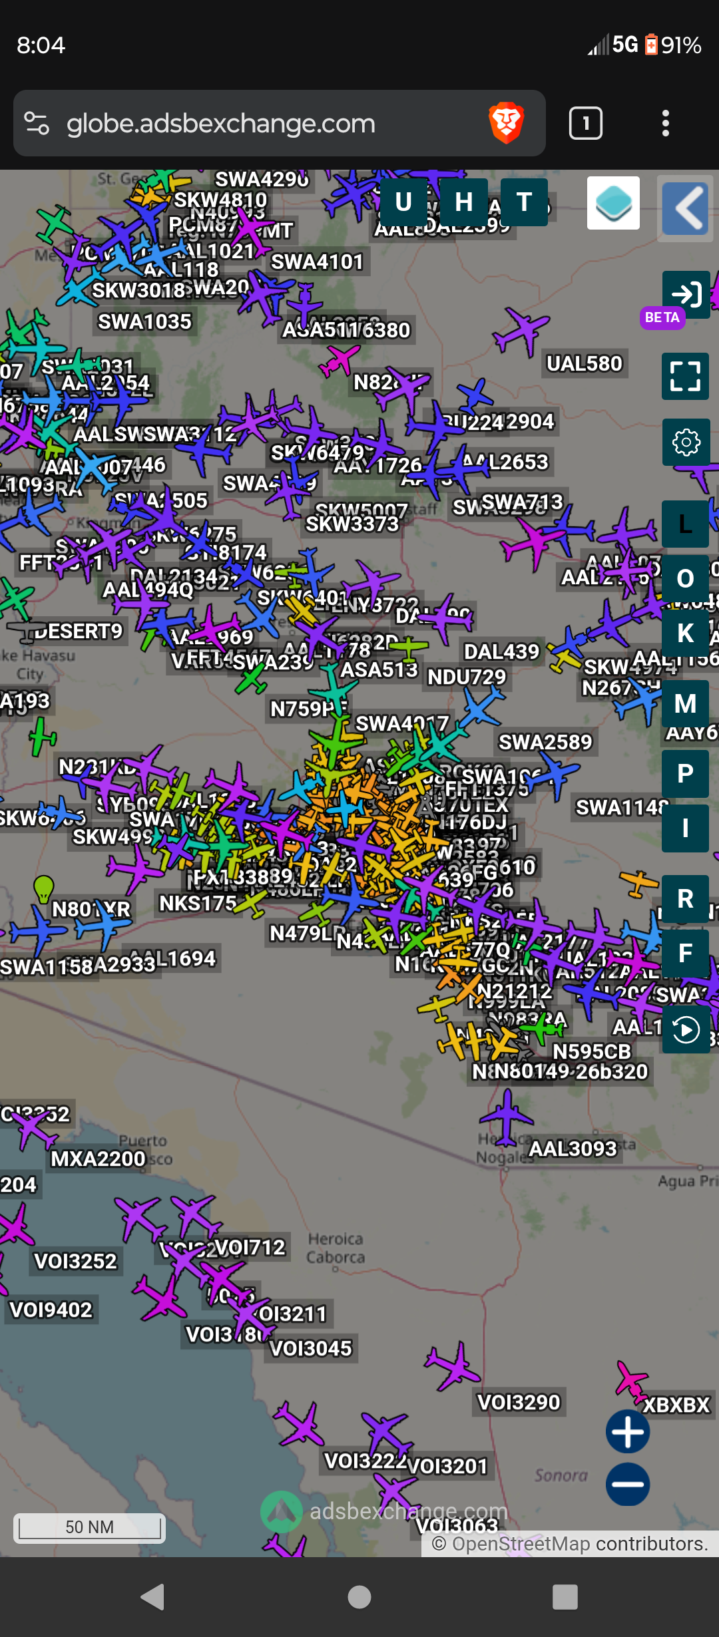The image size is (719, 1637).
Task: Toggle the O button
Action: (686, 579)
